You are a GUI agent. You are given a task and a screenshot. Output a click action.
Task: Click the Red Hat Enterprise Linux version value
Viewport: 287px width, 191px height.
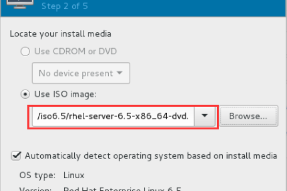tap(124, 189)
